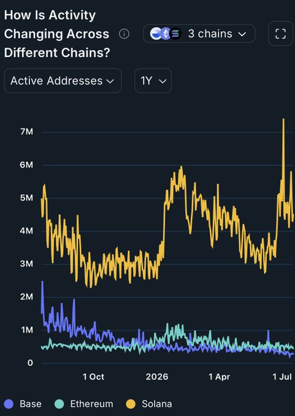Screen dimensions: 295x416
Task: Click the 5M y-axis label
Action: coord(26,198)
